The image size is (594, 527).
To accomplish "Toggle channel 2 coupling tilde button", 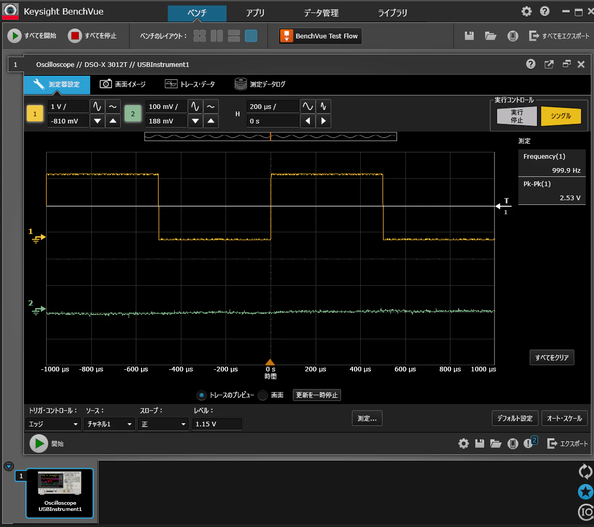I will click(211, 106).
